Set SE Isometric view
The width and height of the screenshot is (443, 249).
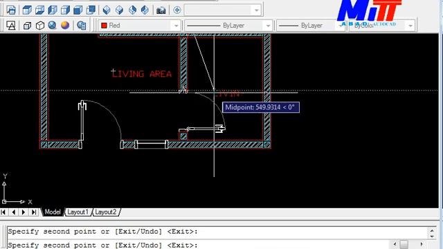tap(119, 10)
